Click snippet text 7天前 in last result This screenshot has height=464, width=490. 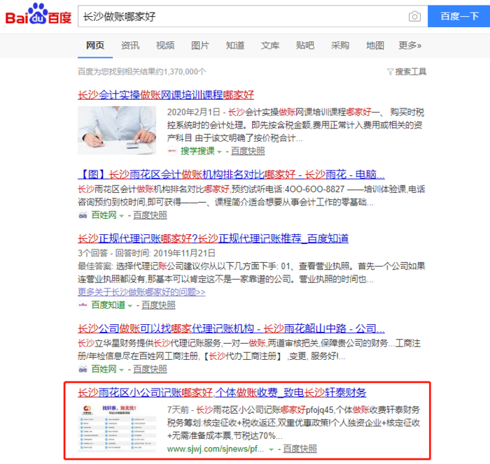coord(178,409)
